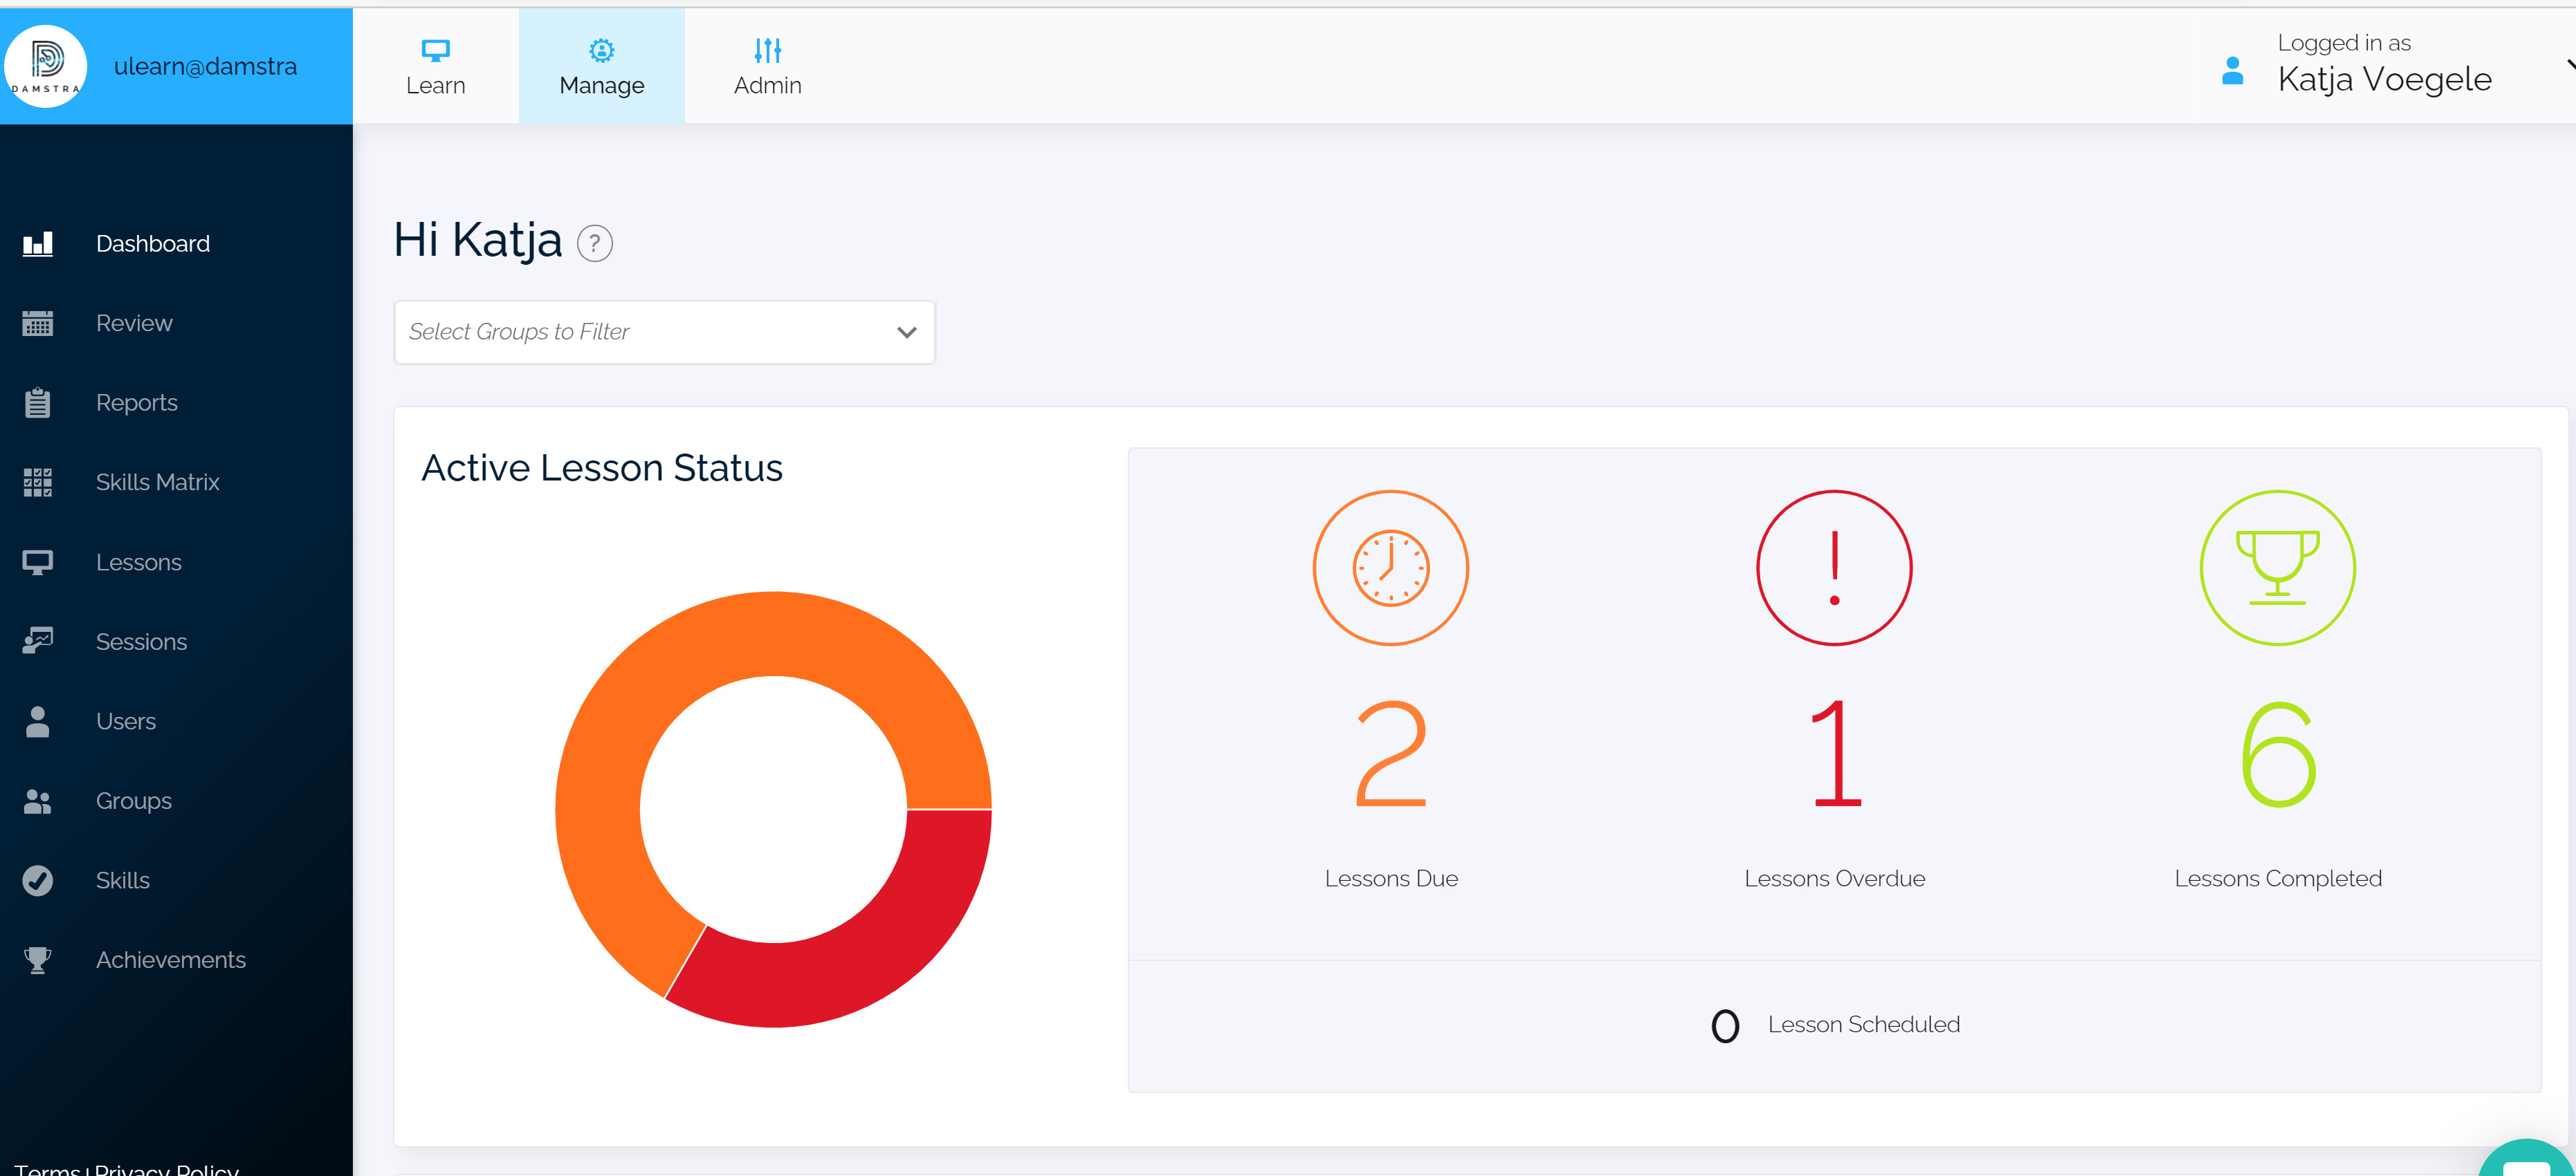Click the Damstra logo
The width and height of the screenshot is (2576, 1176).
(45, 66)
